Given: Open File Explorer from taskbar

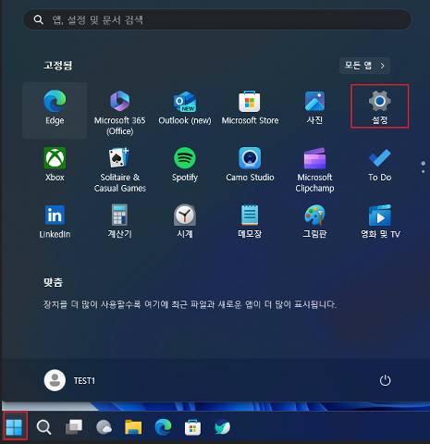Looking at the screenshot, I should coord(133,427).
